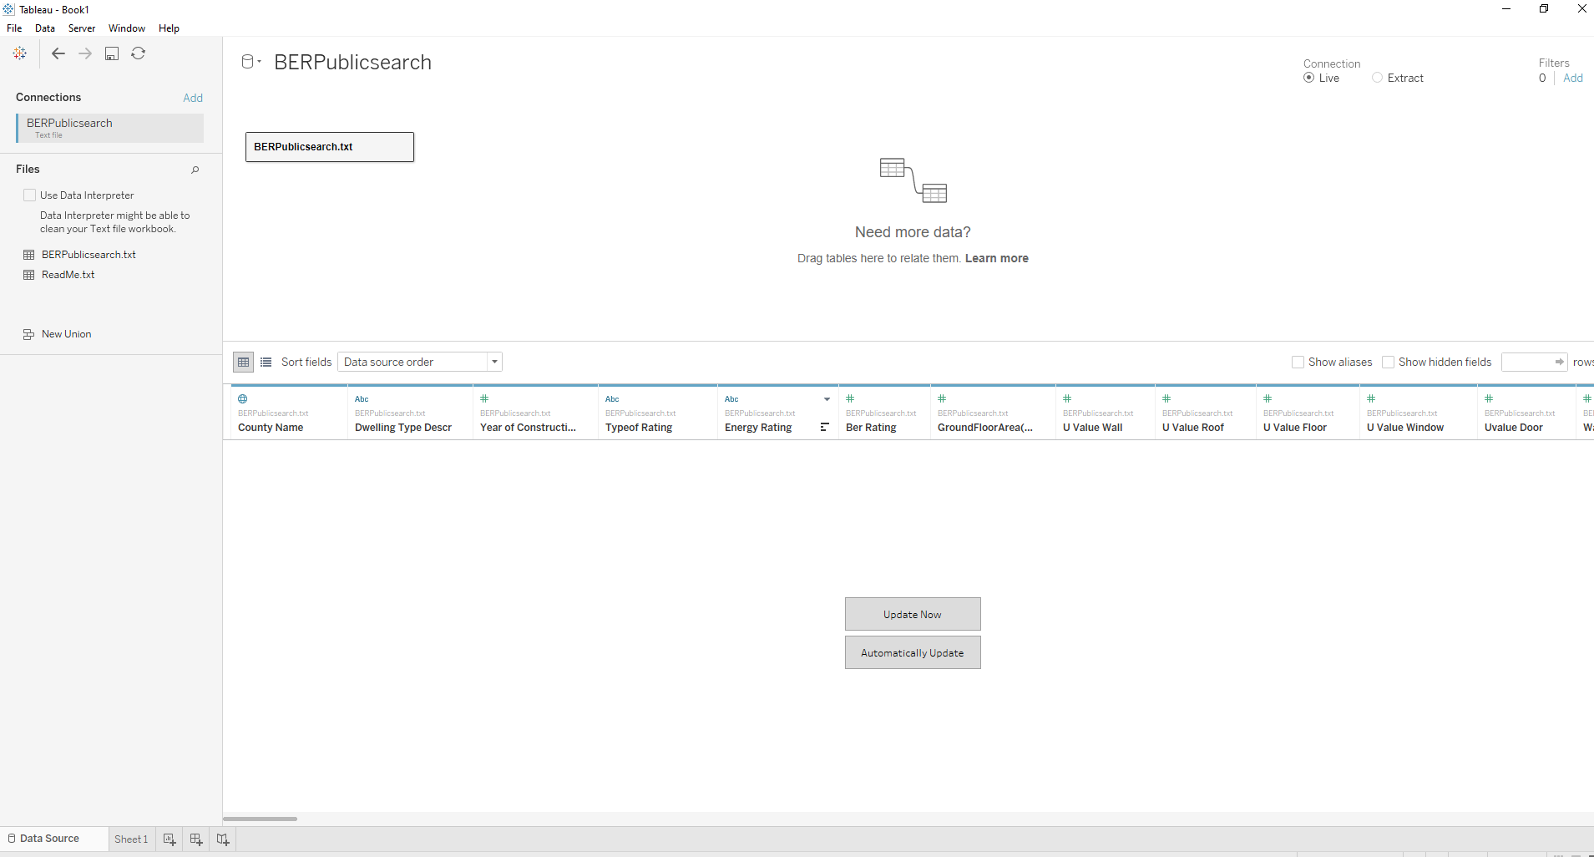Click number type icon of Ber Rating
1594x857 pixels.
click(x=850, y=398)
